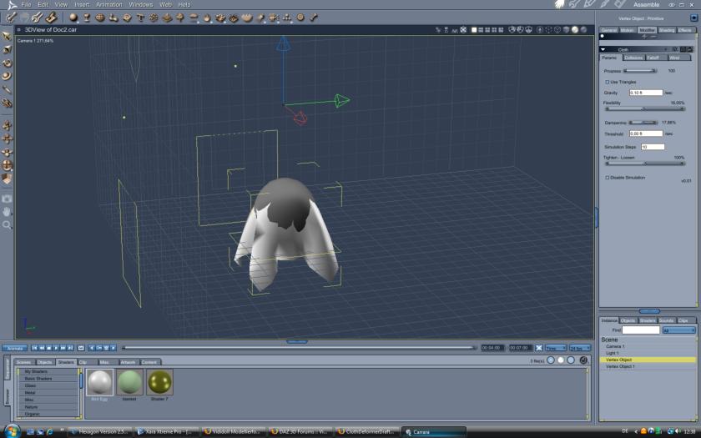The width and height of the screenshot is (701, 438).
Task: Open the Windows menu
Action: [x=141, y=4]
